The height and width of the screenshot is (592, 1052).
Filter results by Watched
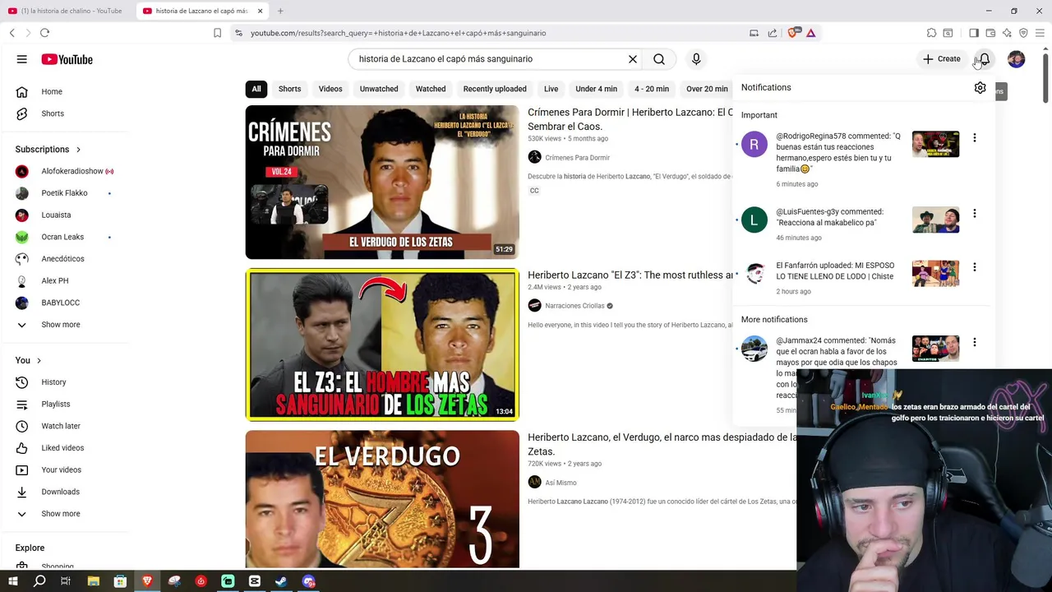click(431, 89)
